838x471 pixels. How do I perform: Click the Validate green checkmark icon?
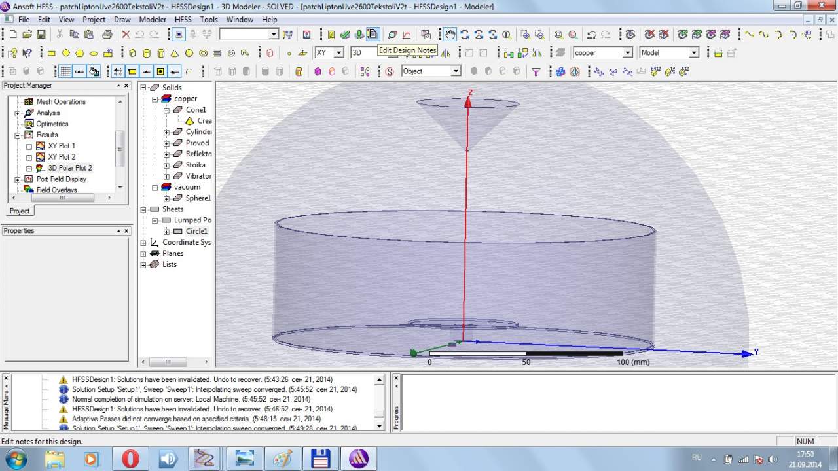click(x=345, y=34)
